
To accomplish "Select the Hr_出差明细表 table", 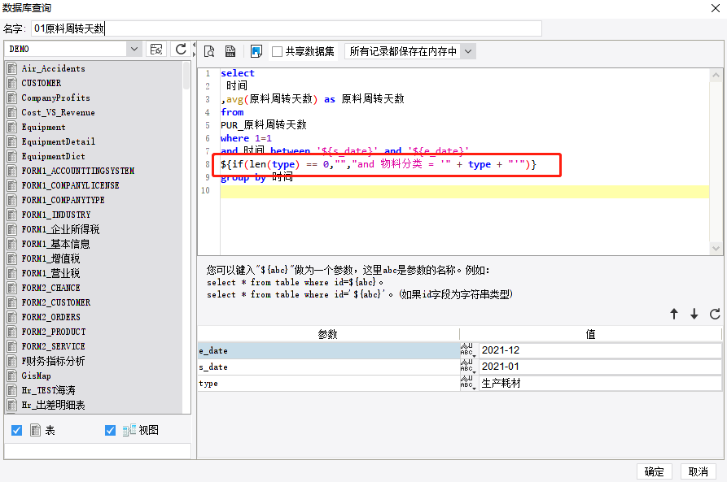I will click(x=53, y=405).
